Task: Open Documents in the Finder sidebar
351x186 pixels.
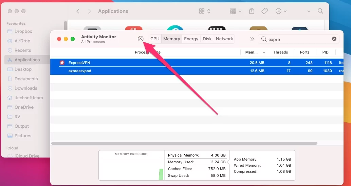Action: point(26,79)
